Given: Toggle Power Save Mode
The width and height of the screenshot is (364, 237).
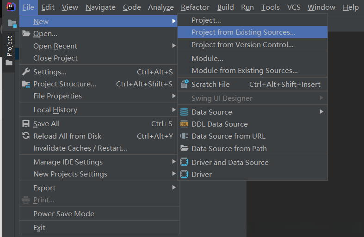Looking at the screenshot, I should pos(64,214).
